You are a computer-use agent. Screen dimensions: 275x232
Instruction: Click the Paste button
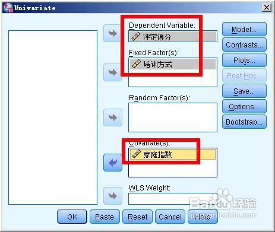click(x=105, y=217)
